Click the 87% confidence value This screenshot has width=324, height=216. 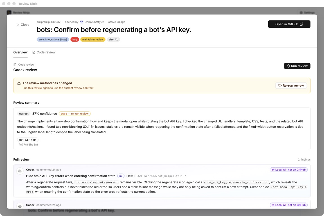(x=45, y=114)
